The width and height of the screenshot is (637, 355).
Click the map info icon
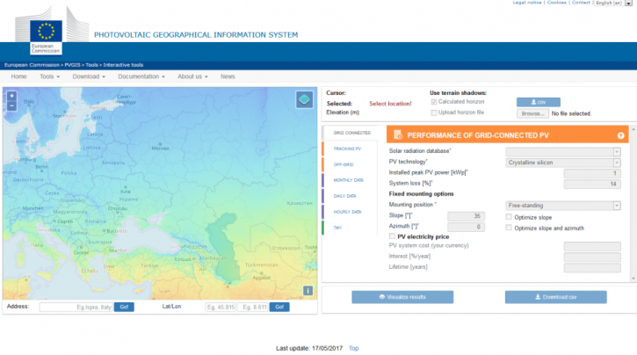[308, 290]
